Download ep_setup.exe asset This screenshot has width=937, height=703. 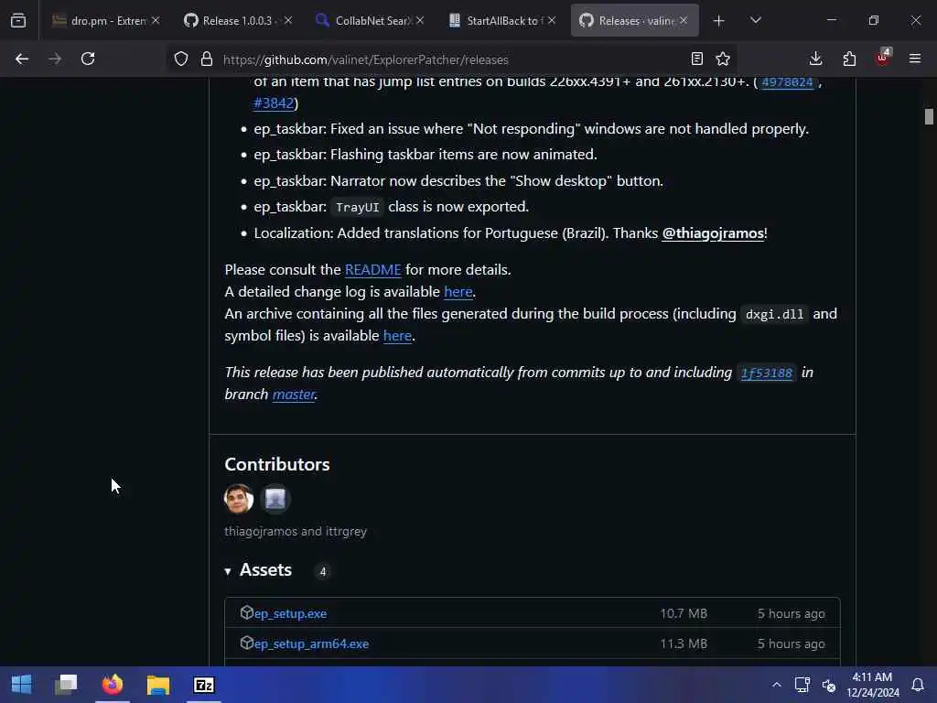click(x=290, y=614)
